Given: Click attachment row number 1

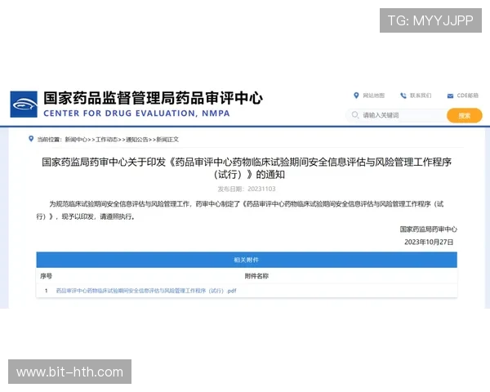Looking at the screenshot, I should 47,291.
